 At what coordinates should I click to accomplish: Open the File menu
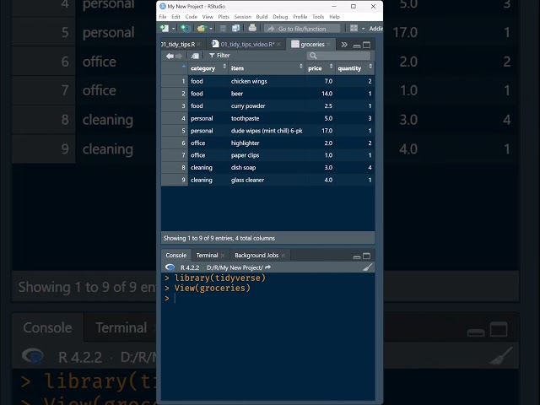click(163, 17)
